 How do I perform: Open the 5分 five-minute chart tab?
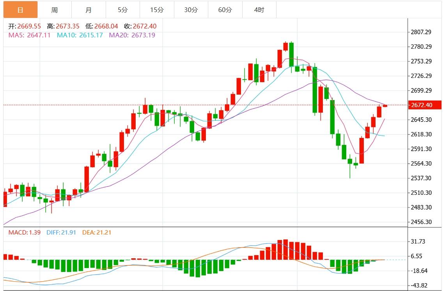pyautogui.click(x=122, y=10)
